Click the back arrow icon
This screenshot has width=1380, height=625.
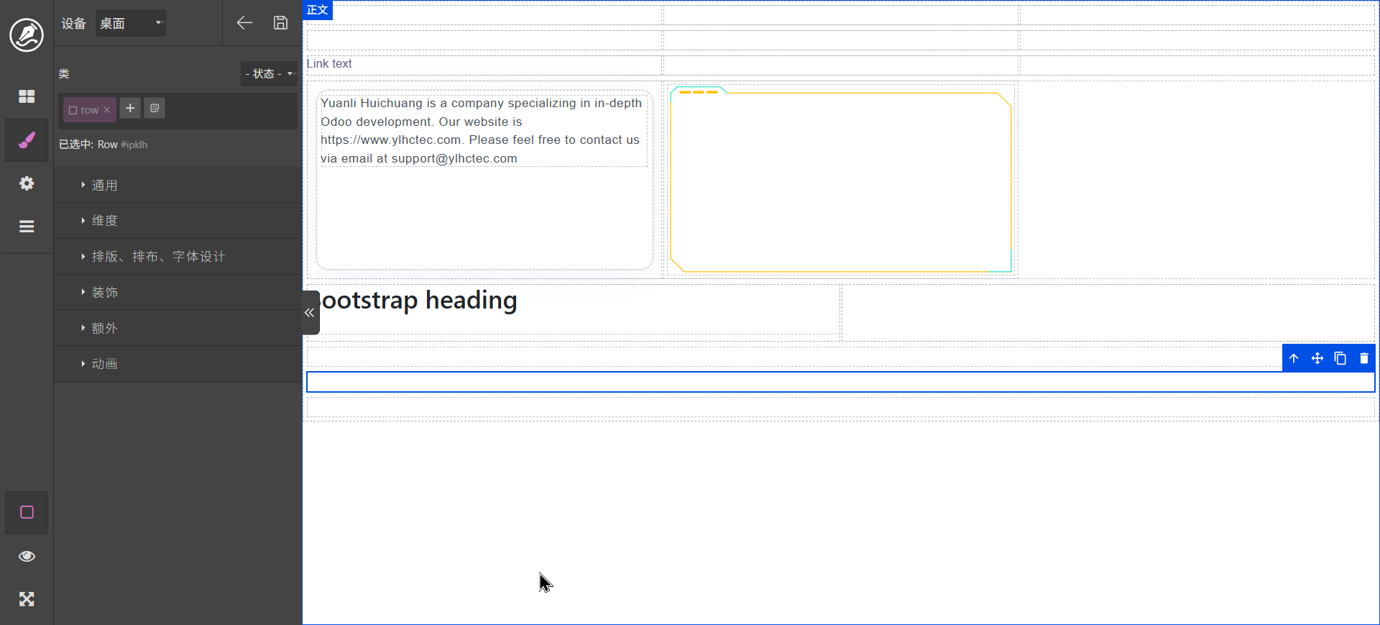tap(244, 23)
